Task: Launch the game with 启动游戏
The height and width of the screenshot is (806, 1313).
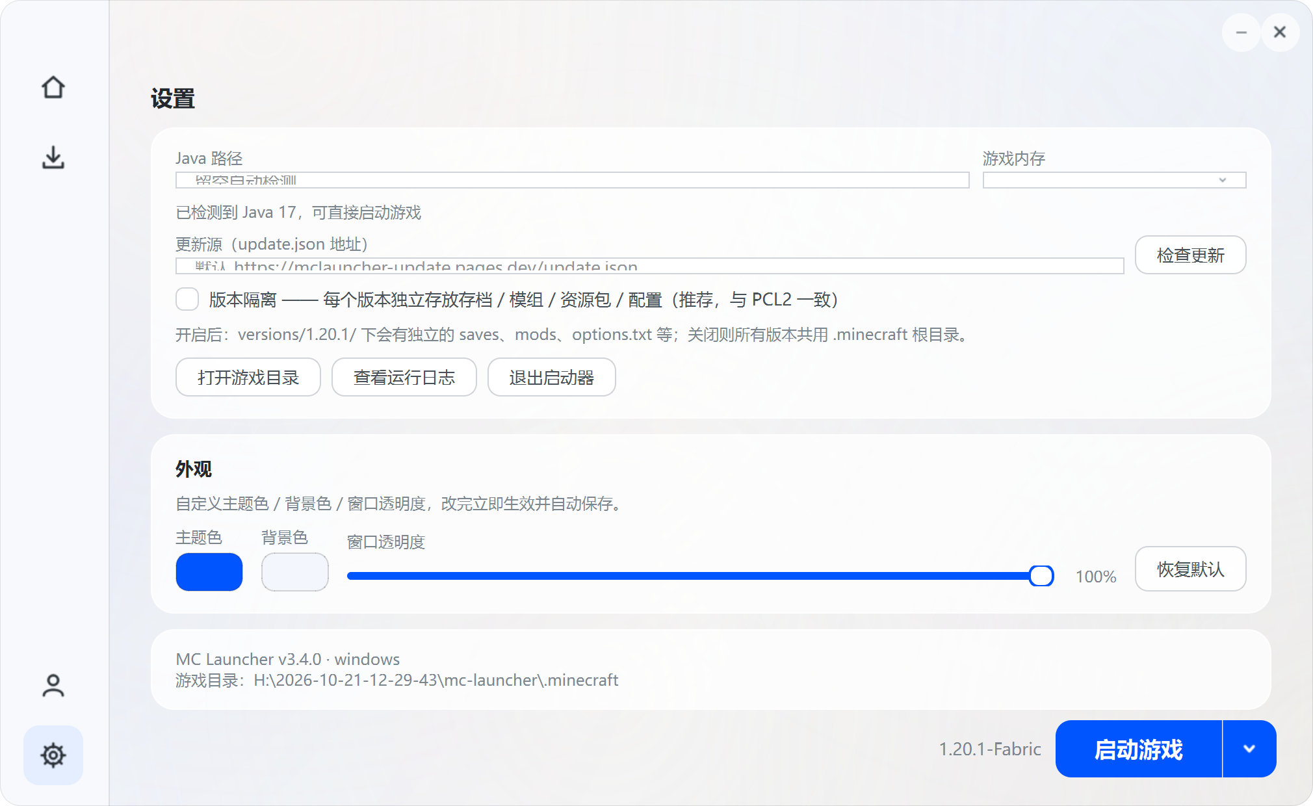Action: tap(1139, 749)
